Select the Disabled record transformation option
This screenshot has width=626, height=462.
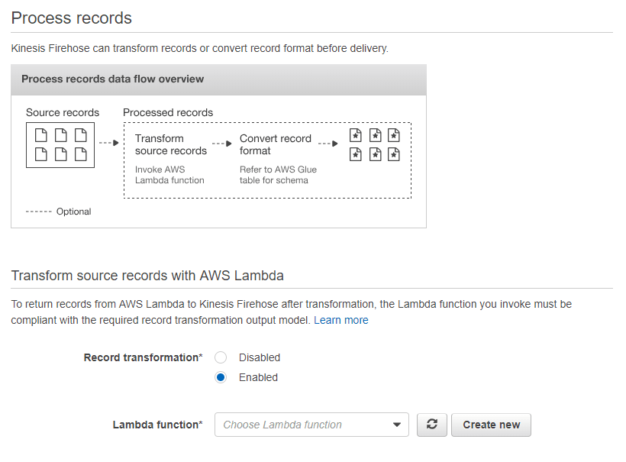[x=221, y=357]
